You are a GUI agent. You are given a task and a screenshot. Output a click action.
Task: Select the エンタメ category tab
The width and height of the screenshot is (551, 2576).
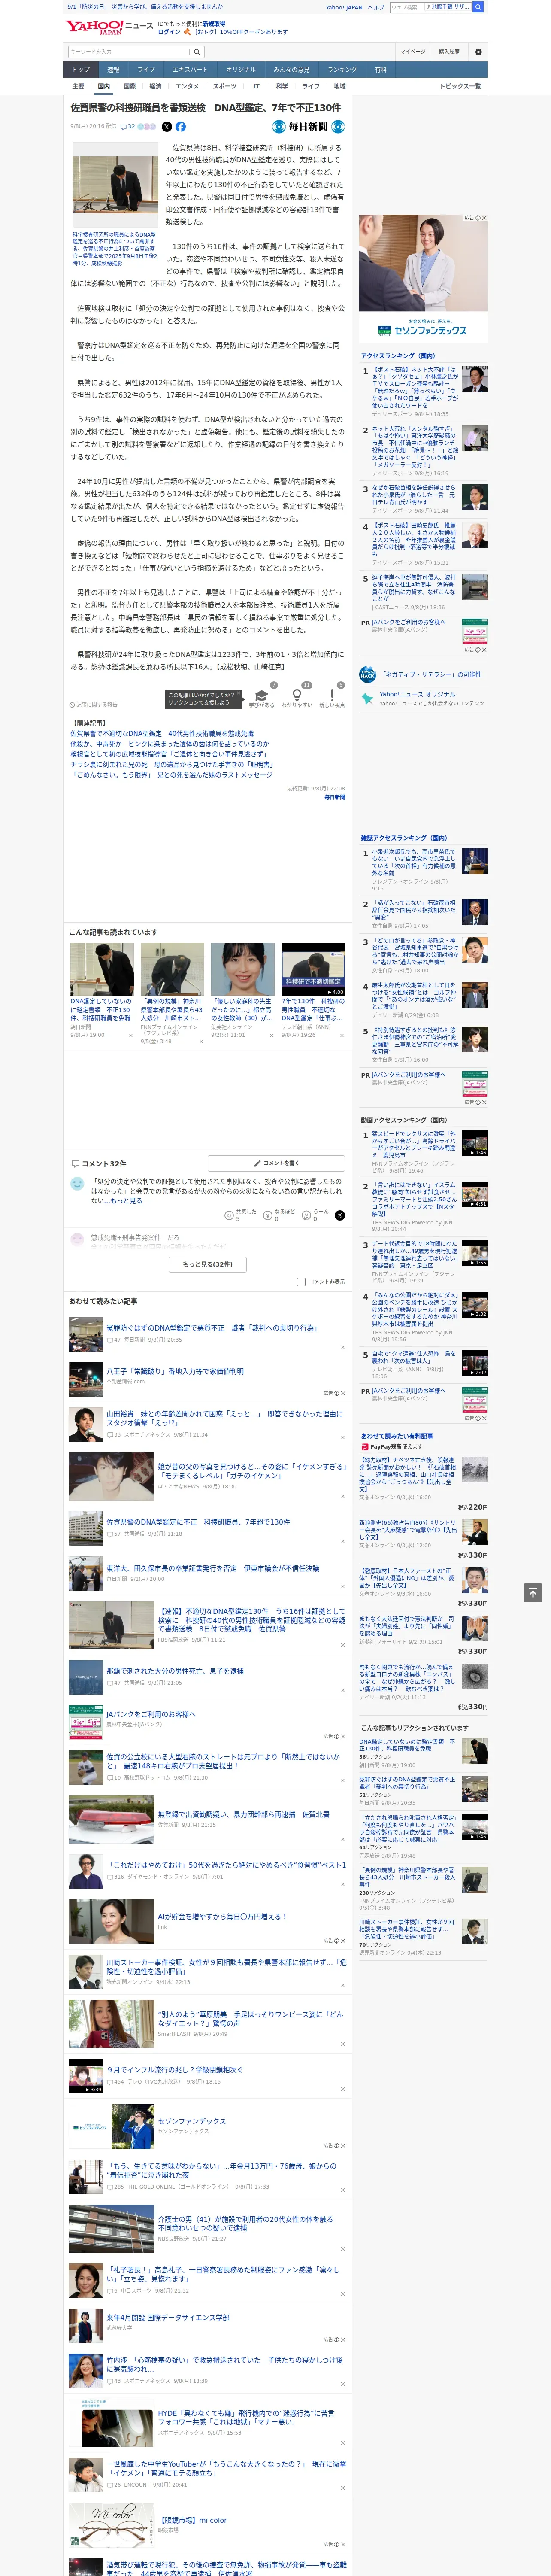point(187,86)
